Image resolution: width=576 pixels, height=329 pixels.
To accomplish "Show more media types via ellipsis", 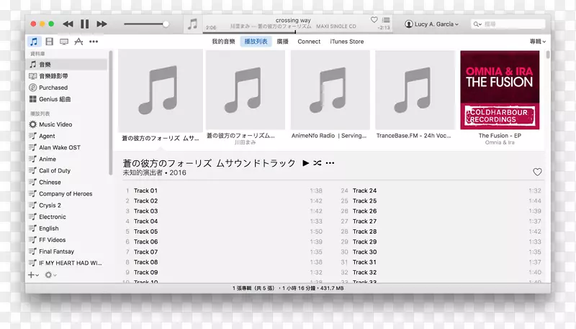I will (x=93, y=42).
